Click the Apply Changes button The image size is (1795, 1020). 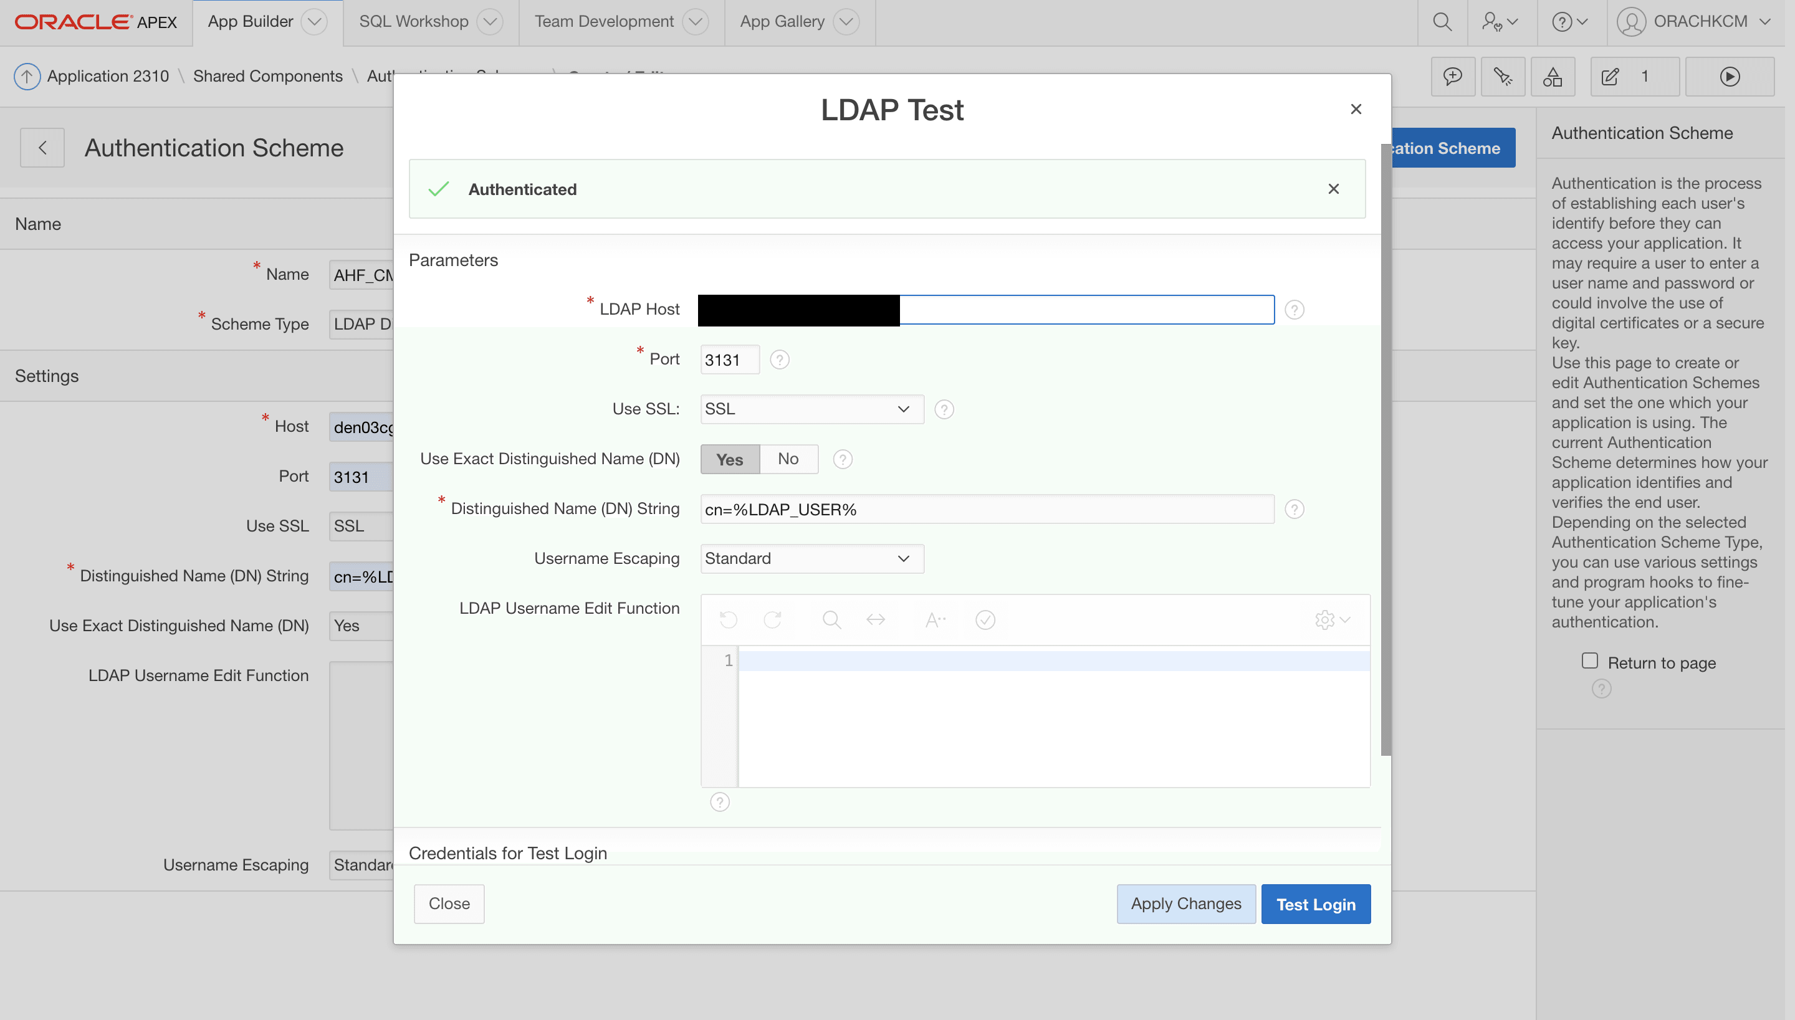tap(1185, 903)
